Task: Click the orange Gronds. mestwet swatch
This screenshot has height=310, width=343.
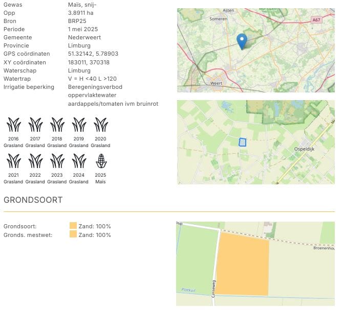Action: click(73, 235)
